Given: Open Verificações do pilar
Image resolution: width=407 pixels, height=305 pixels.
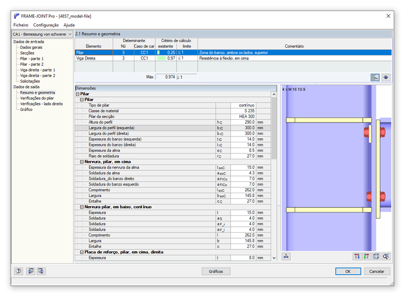Looking at the screenshot, I should pyautogui.click(x=37, y=98).
